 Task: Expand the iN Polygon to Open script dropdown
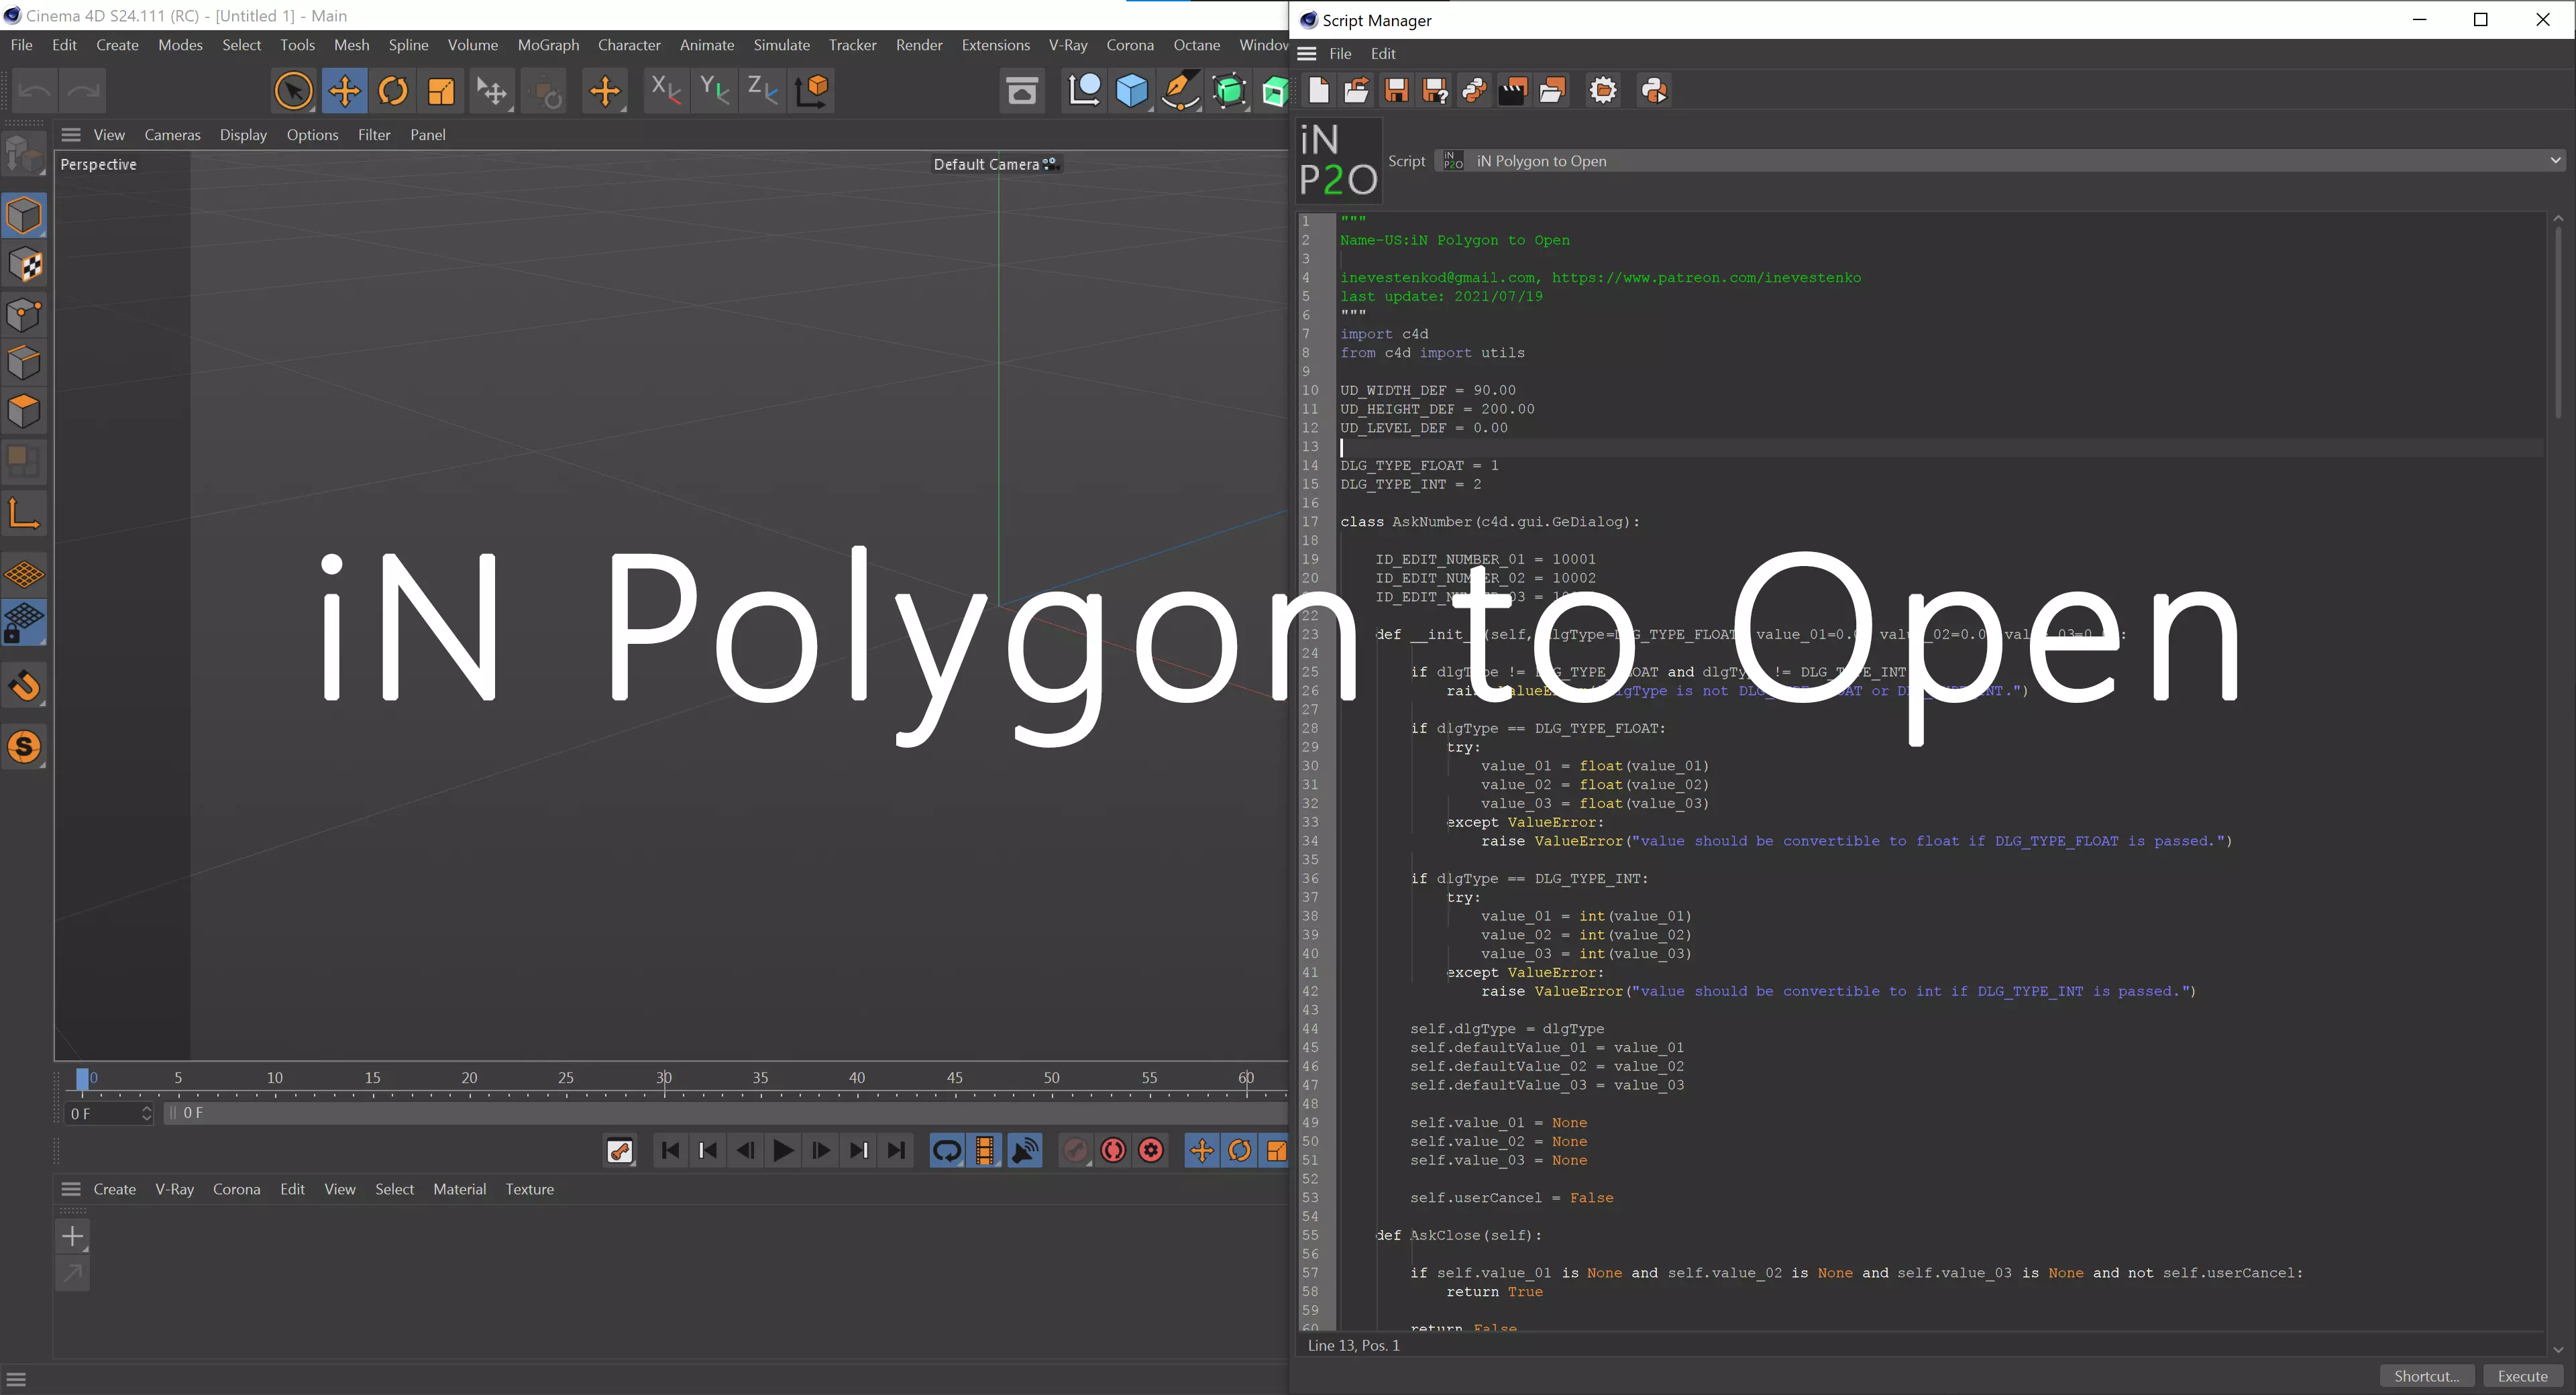click(2000, 161)
